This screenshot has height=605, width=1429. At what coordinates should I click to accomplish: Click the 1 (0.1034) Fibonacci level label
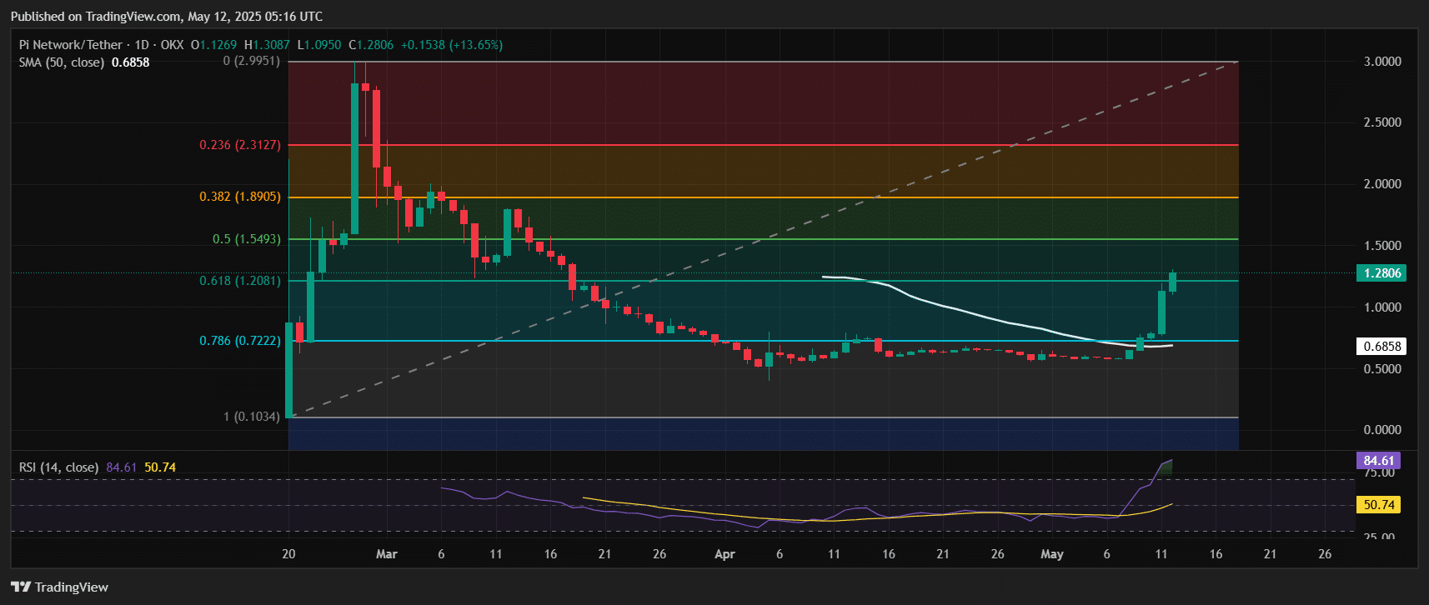tap(252, 417)
